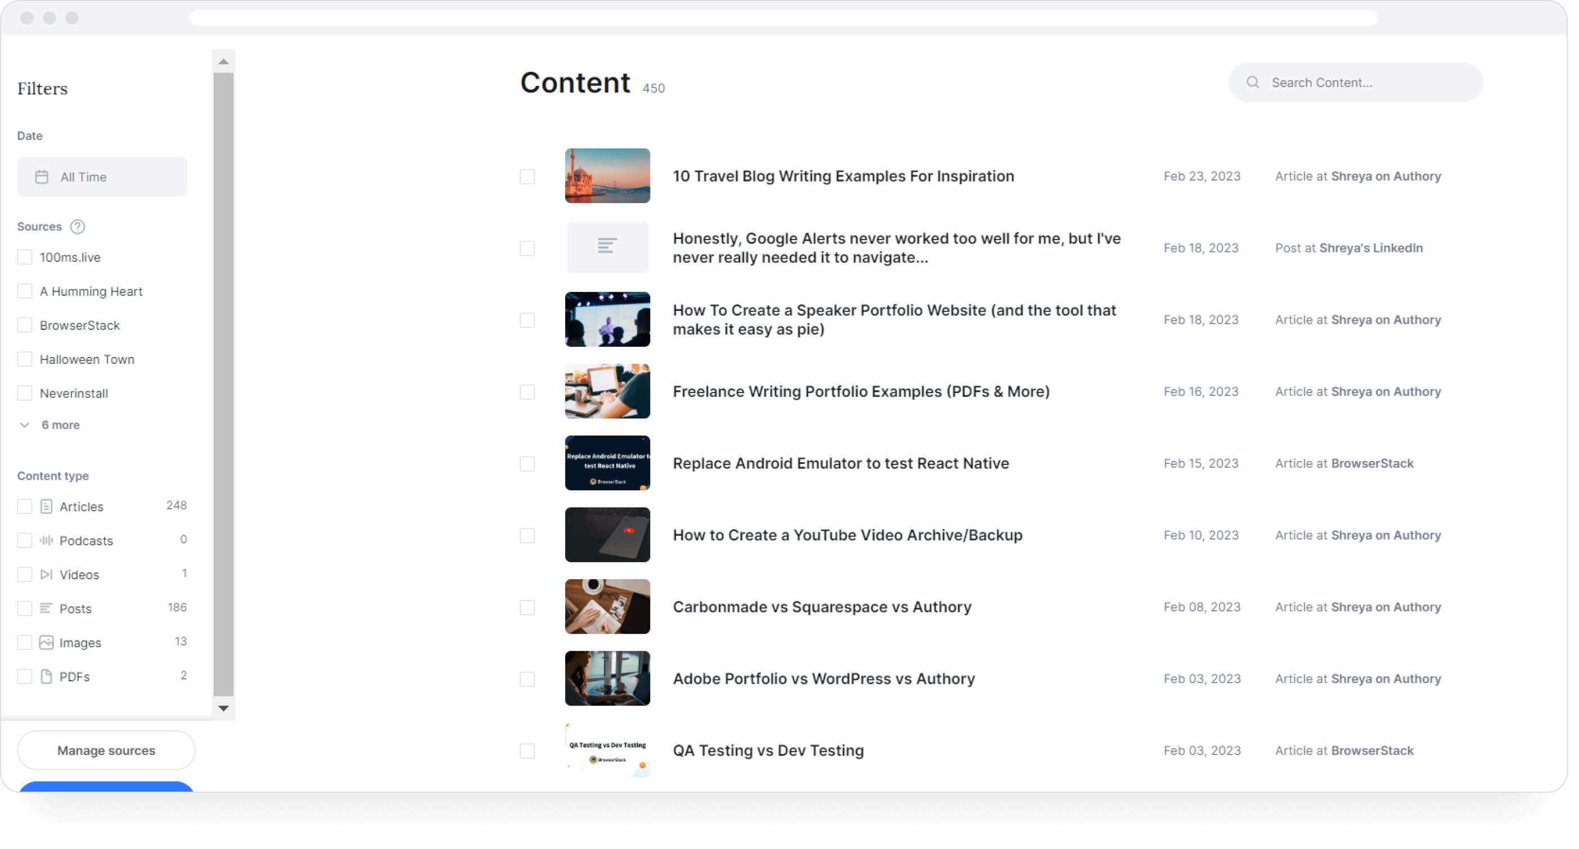Screen dimensions: 1579x849
Task: Click the Articles document icon
Action: point(46,507)
